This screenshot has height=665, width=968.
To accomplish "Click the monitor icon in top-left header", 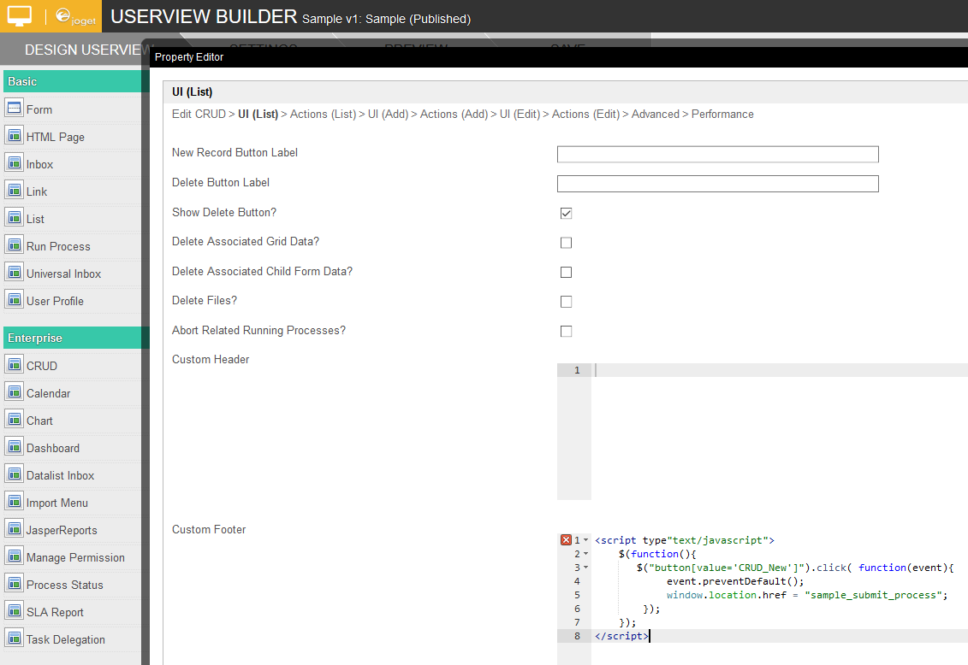I will [x=20, y=16].
